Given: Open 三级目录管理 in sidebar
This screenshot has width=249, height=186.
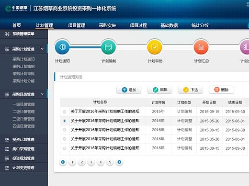Looking at the screenshot, I should click(x=23, y=119).
